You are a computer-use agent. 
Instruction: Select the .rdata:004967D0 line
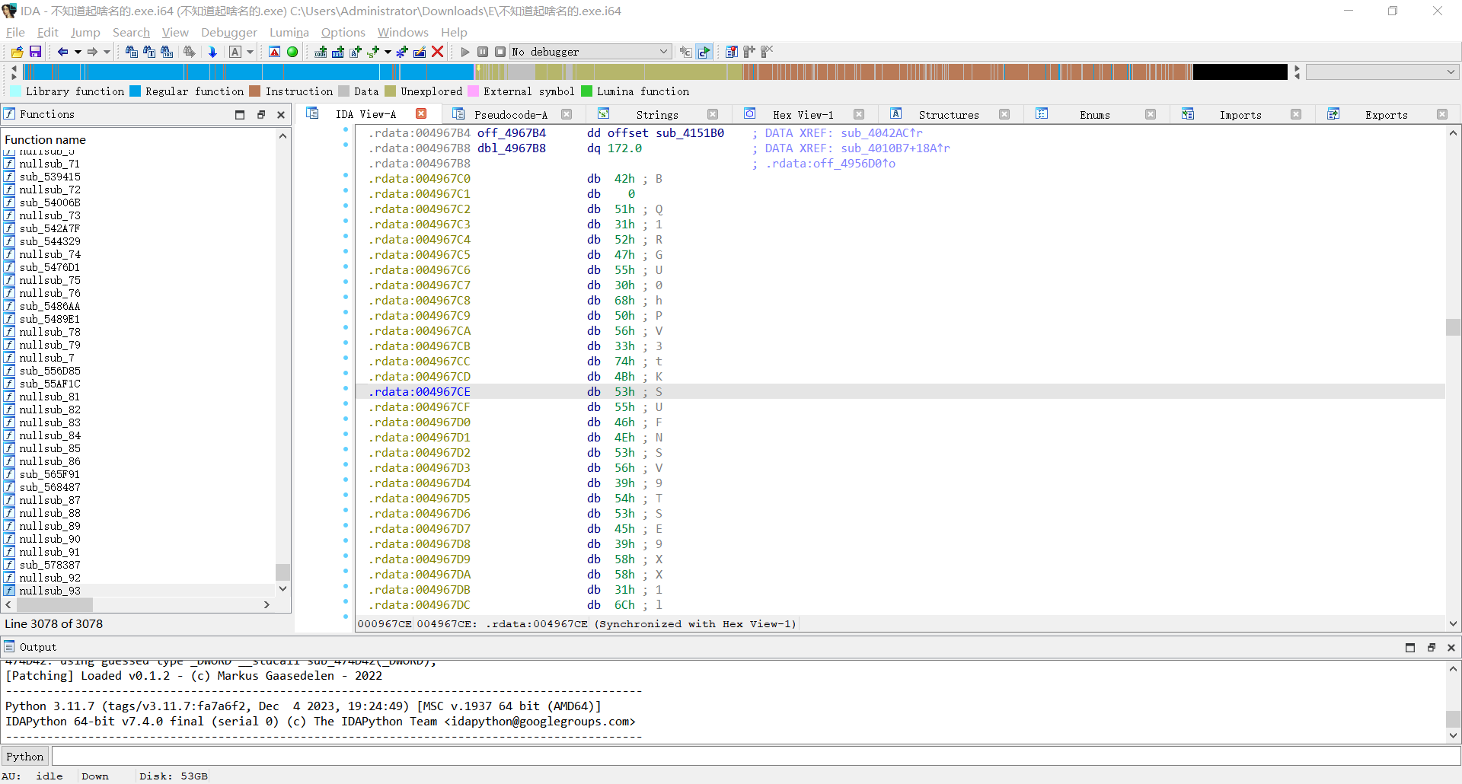[x=900, y=422]
